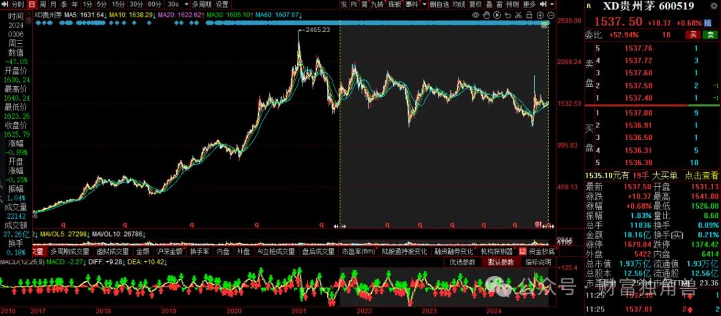Switch to the 15分 minute chart
This screenshot has width=721, height=316.
[118, 5]
